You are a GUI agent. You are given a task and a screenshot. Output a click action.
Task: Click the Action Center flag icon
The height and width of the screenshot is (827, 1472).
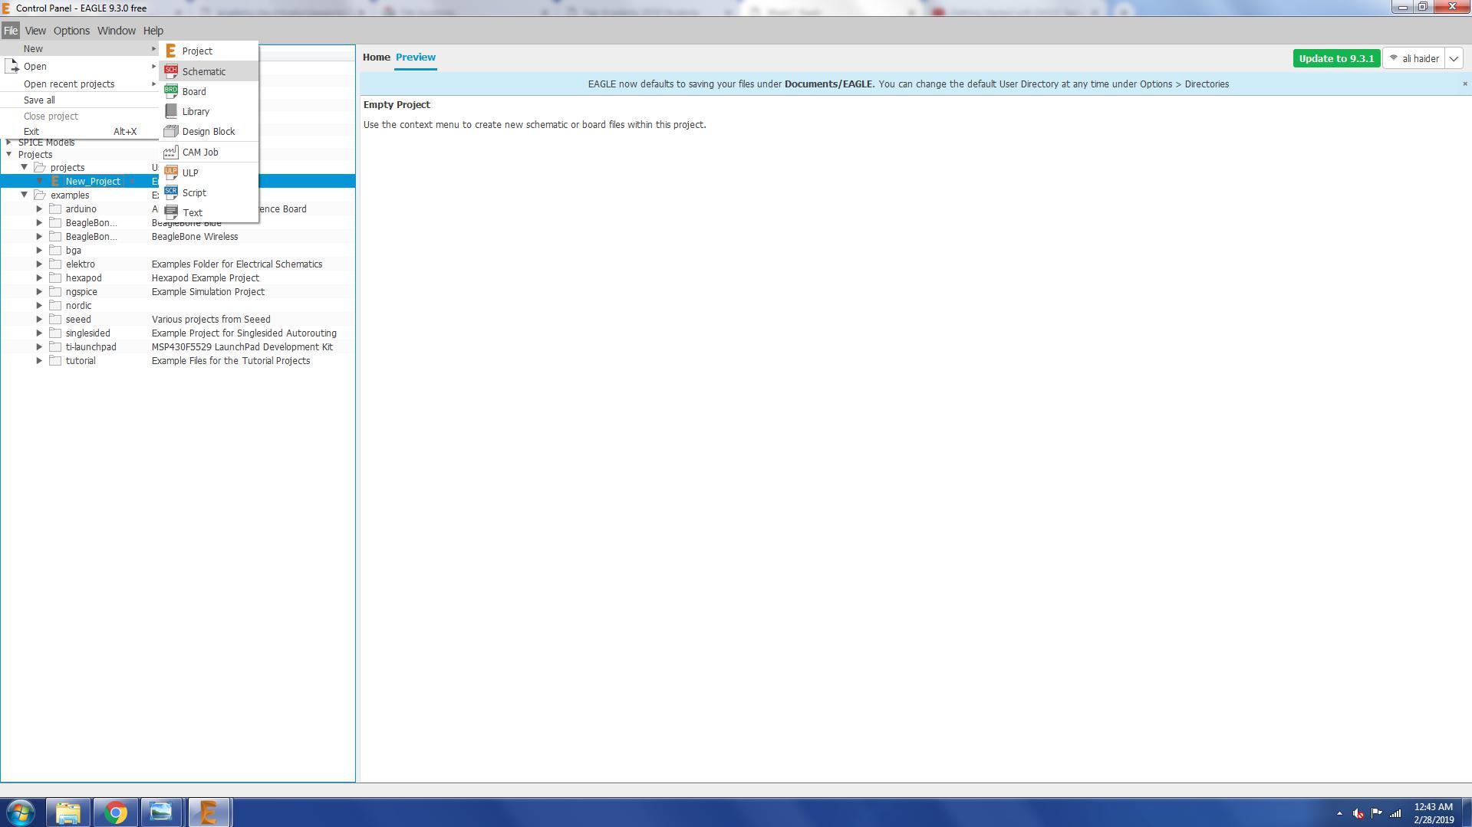1377,813
